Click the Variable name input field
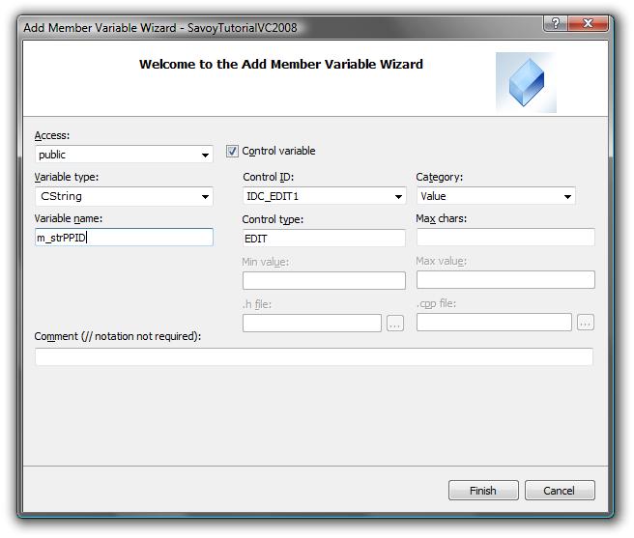The width and height of the screenshot is (634, 538). tap(124, 238)
